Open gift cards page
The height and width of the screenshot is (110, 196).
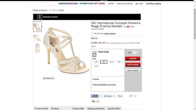[139, 4]
